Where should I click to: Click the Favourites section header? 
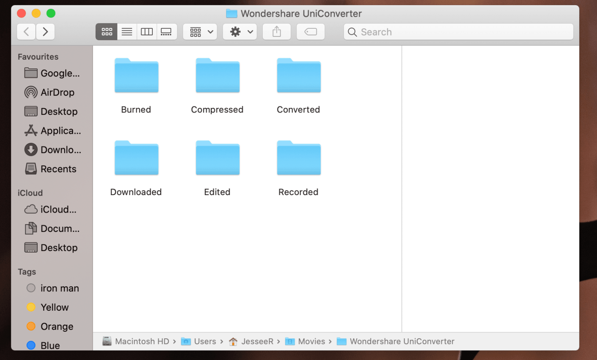pos(38,57)
